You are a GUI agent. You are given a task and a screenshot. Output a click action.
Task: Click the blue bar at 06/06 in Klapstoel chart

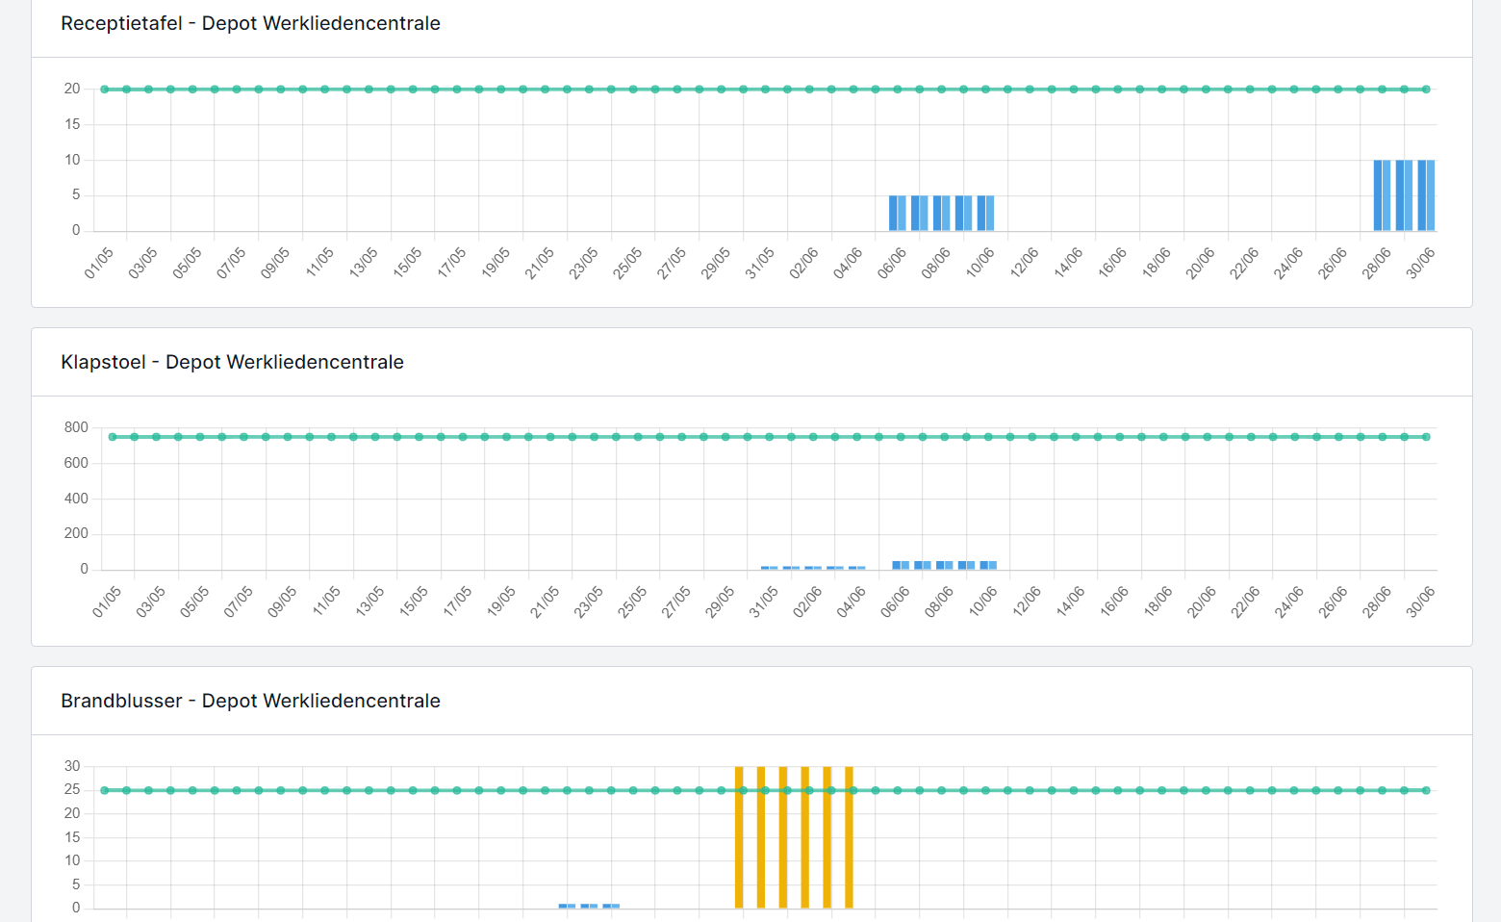coord(901,565)
